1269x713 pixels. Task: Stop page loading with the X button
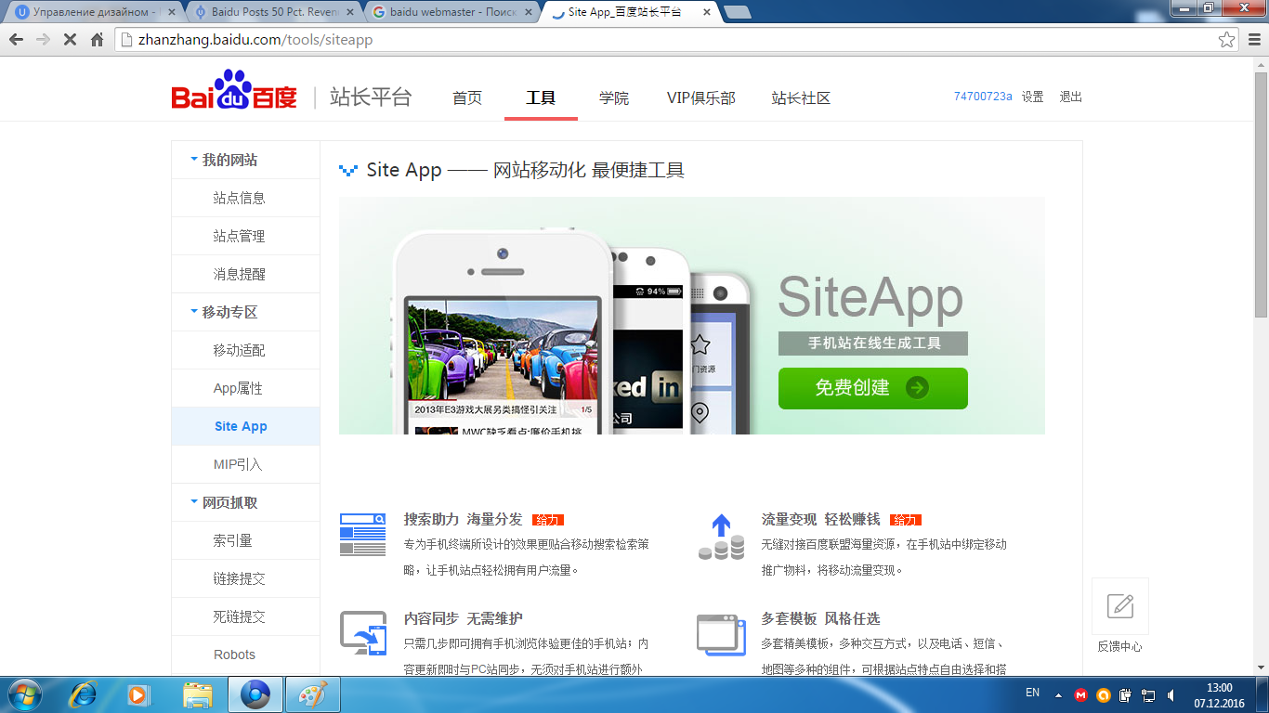(x=70, y=40)
